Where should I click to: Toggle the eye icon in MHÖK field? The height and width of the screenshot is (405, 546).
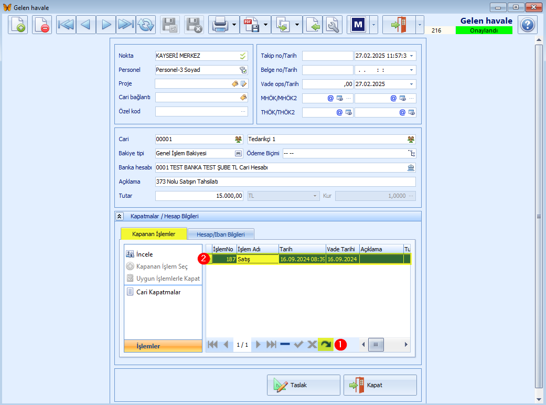340,98
